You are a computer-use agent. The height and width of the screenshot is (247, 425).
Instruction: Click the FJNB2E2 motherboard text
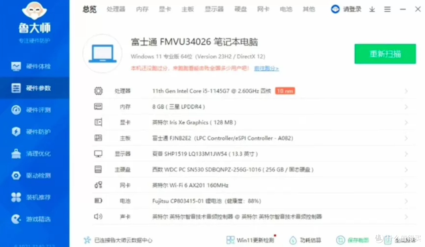tap(222, 138)
